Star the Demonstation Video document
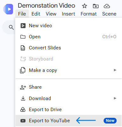The height and width of the screenshot is (127, 122). point(85,6)
